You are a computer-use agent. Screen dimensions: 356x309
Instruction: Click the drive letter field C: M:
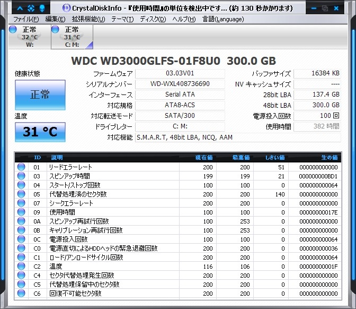[180, 126]
